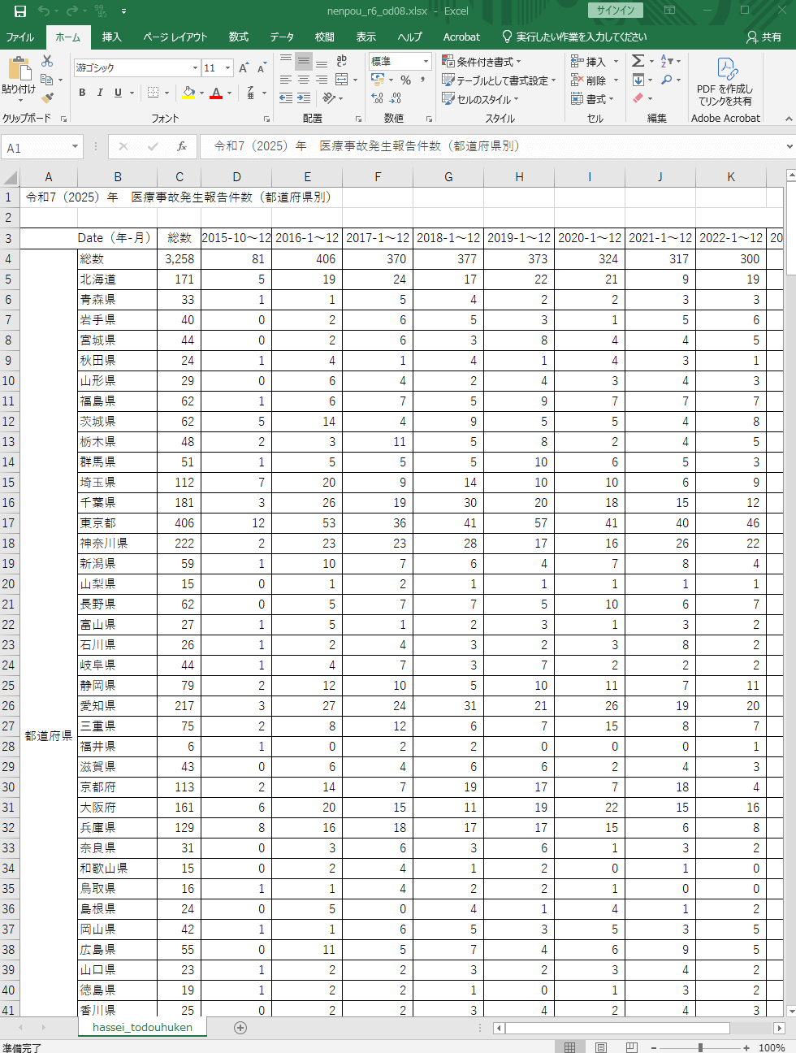Toggle italic formatting
Viewport: 796px width, 1053px height.
pos(100,93)
